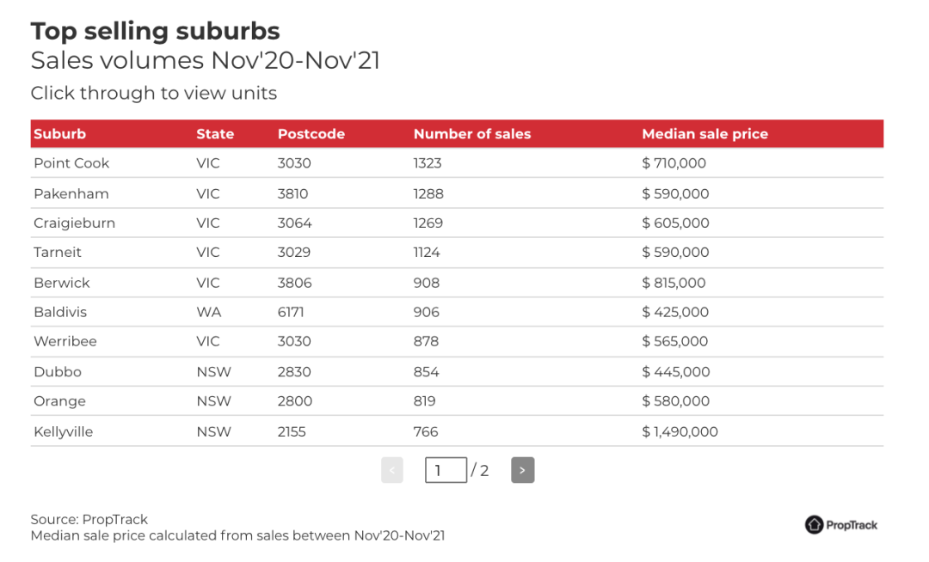Click Kellyville median price $1,490,000
Image resolution: width=929 pixels, height=562 pixels.
coord(680,432)
